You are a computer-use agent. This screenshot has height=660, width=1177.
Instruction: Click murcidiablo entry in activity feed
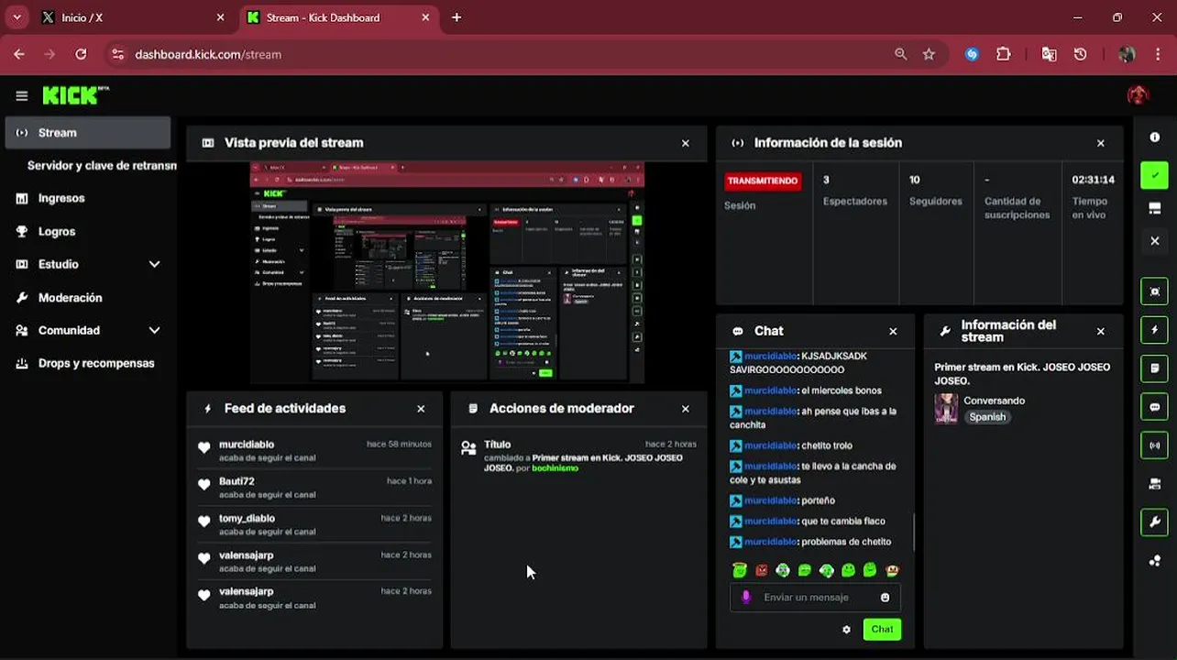click(x=313, y=450)
